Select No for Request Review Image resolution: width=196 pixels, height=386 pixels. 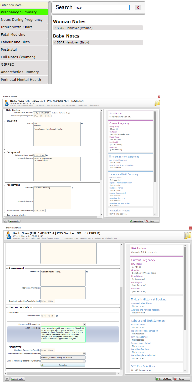click(x=51, y=316)
